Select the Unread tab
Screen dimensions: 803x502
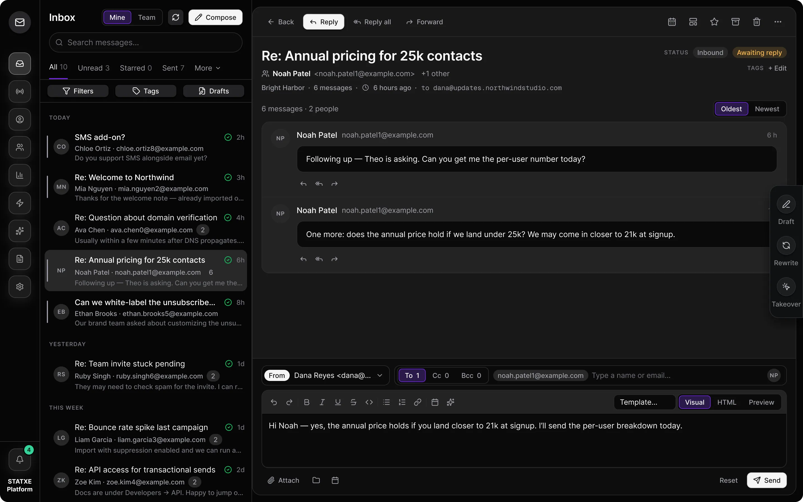93,68
